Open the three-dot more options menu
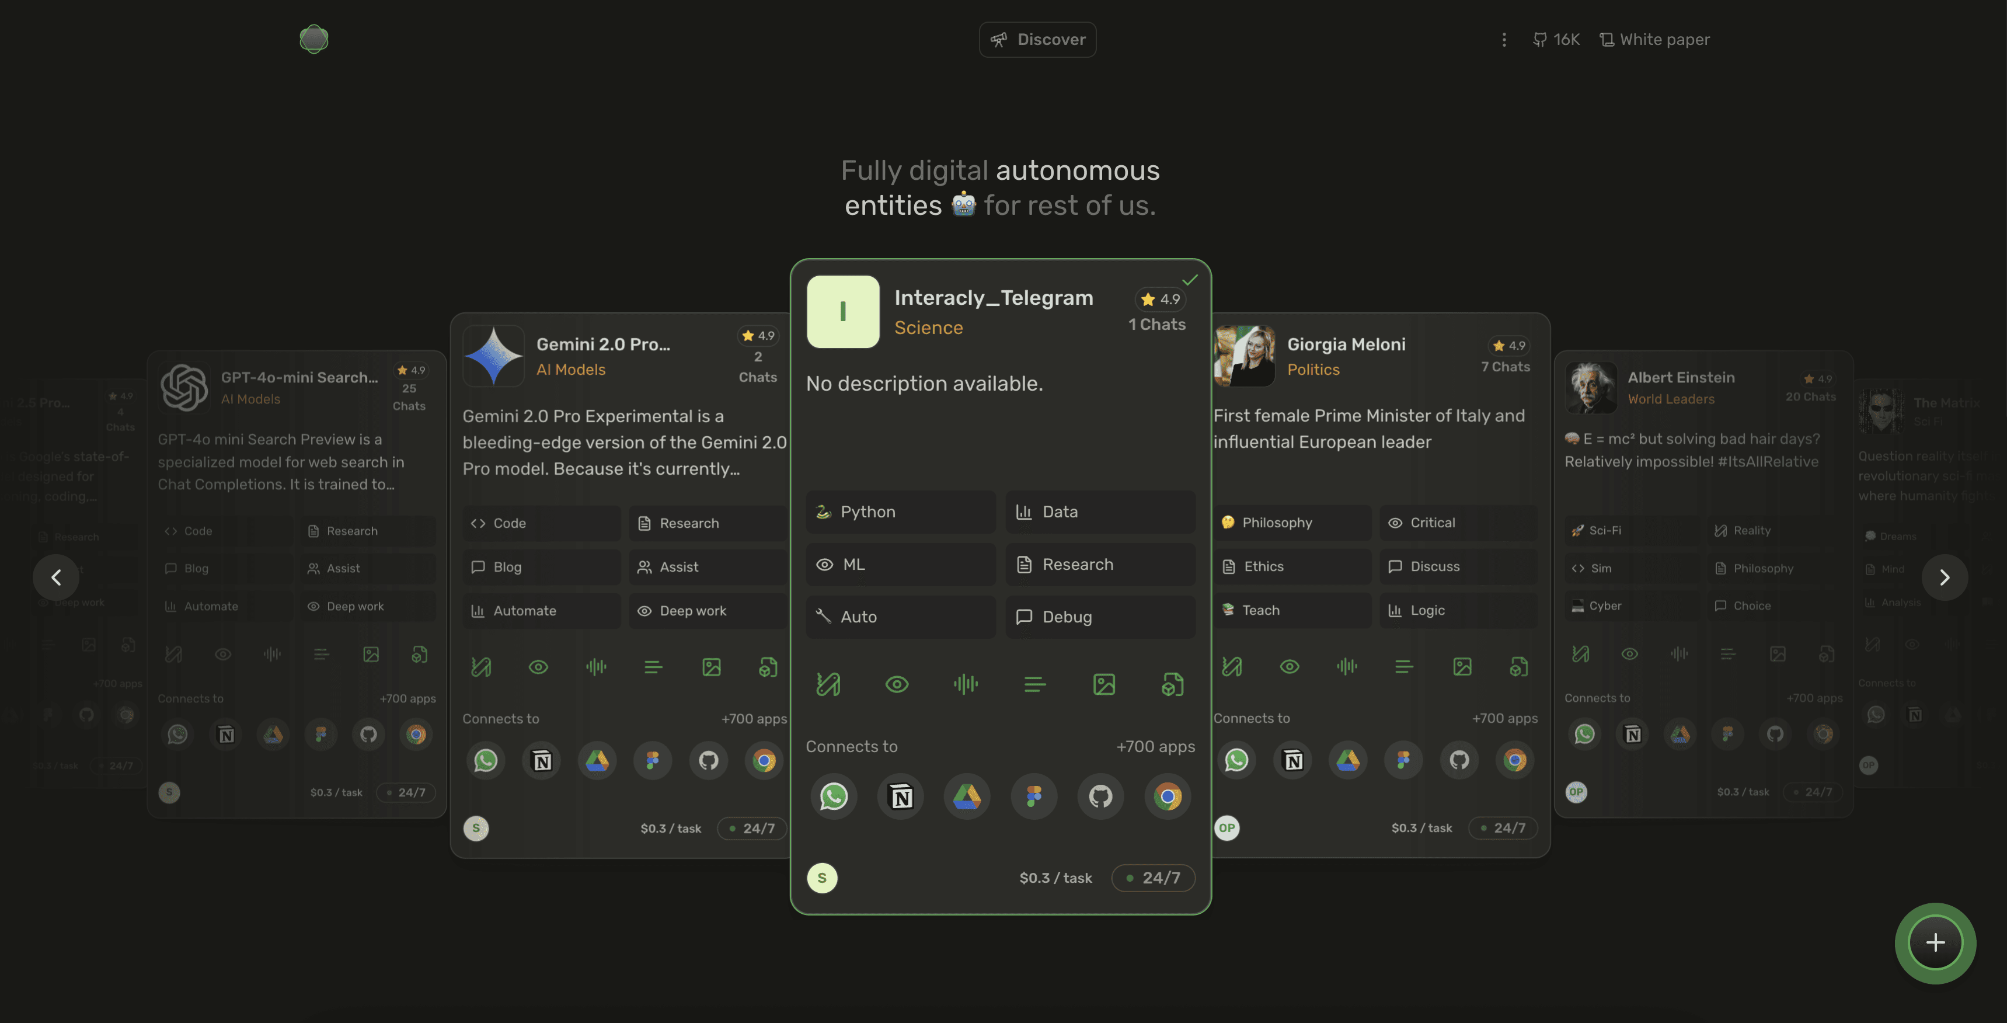 click(x=1504, y=40)
